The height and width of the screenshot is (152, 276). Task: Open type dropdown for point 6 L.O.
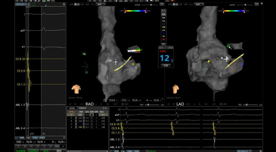(x=84, y=115)
